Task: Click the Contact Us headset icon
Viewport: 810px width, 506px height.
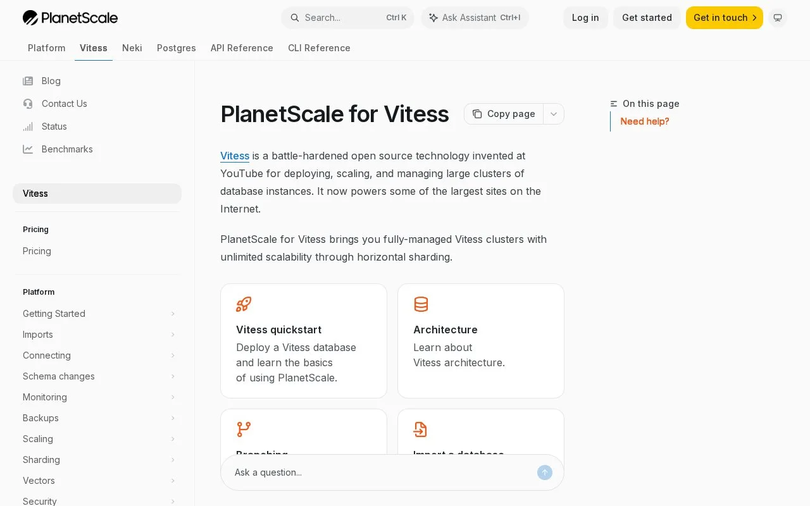Action: pos(28,104)
